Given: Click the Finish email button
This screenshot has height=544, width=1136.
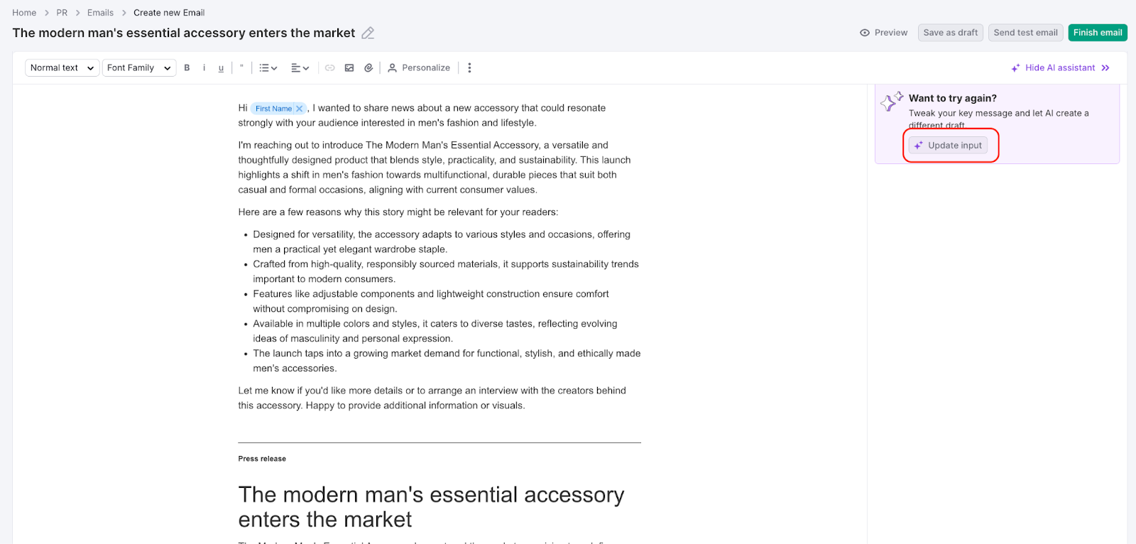Looking at the screenshot, I should pos(1097,33).
